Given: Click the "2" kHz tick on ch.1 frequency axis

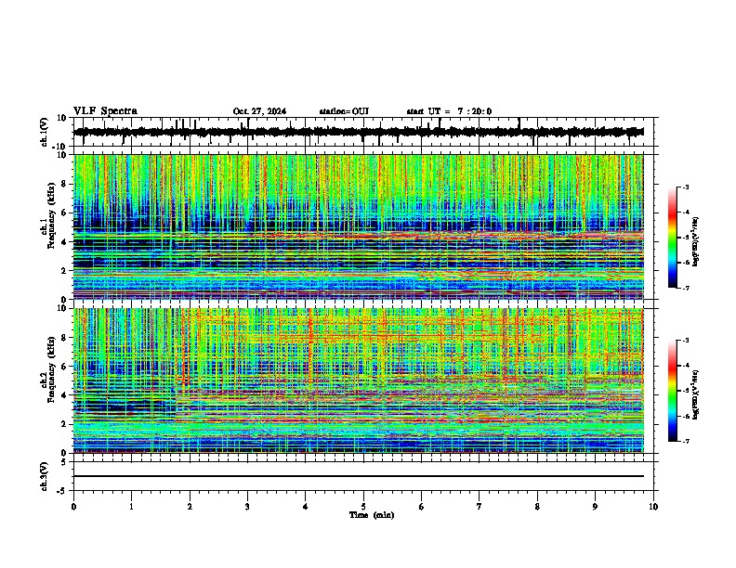Looking at the screenshot, I should [x=65, y=270].
